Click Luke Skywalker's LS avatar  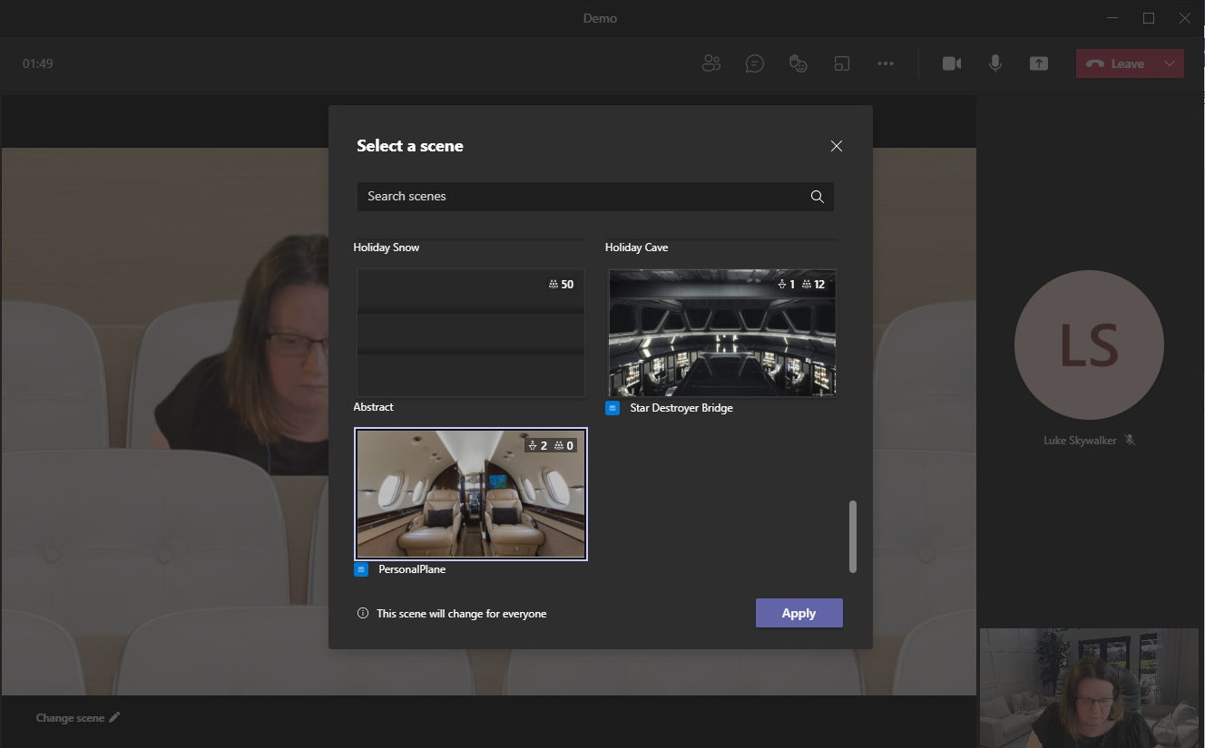click(x=1089, y=345)
